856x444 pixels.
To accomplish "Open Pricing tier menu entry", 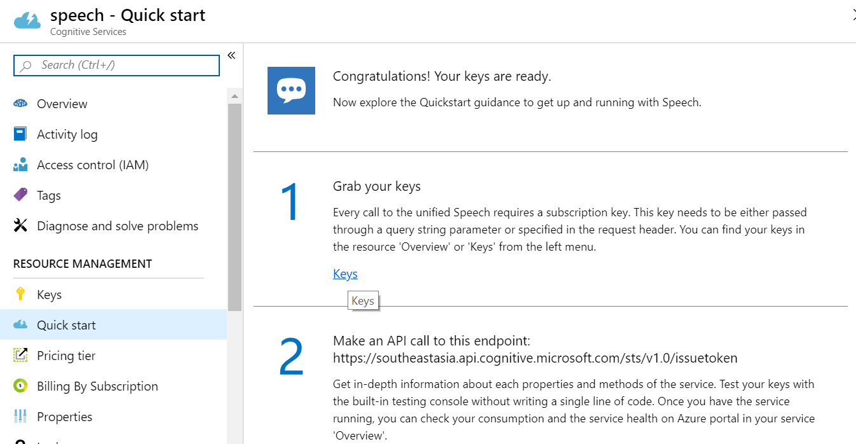I will coord(66,356).
